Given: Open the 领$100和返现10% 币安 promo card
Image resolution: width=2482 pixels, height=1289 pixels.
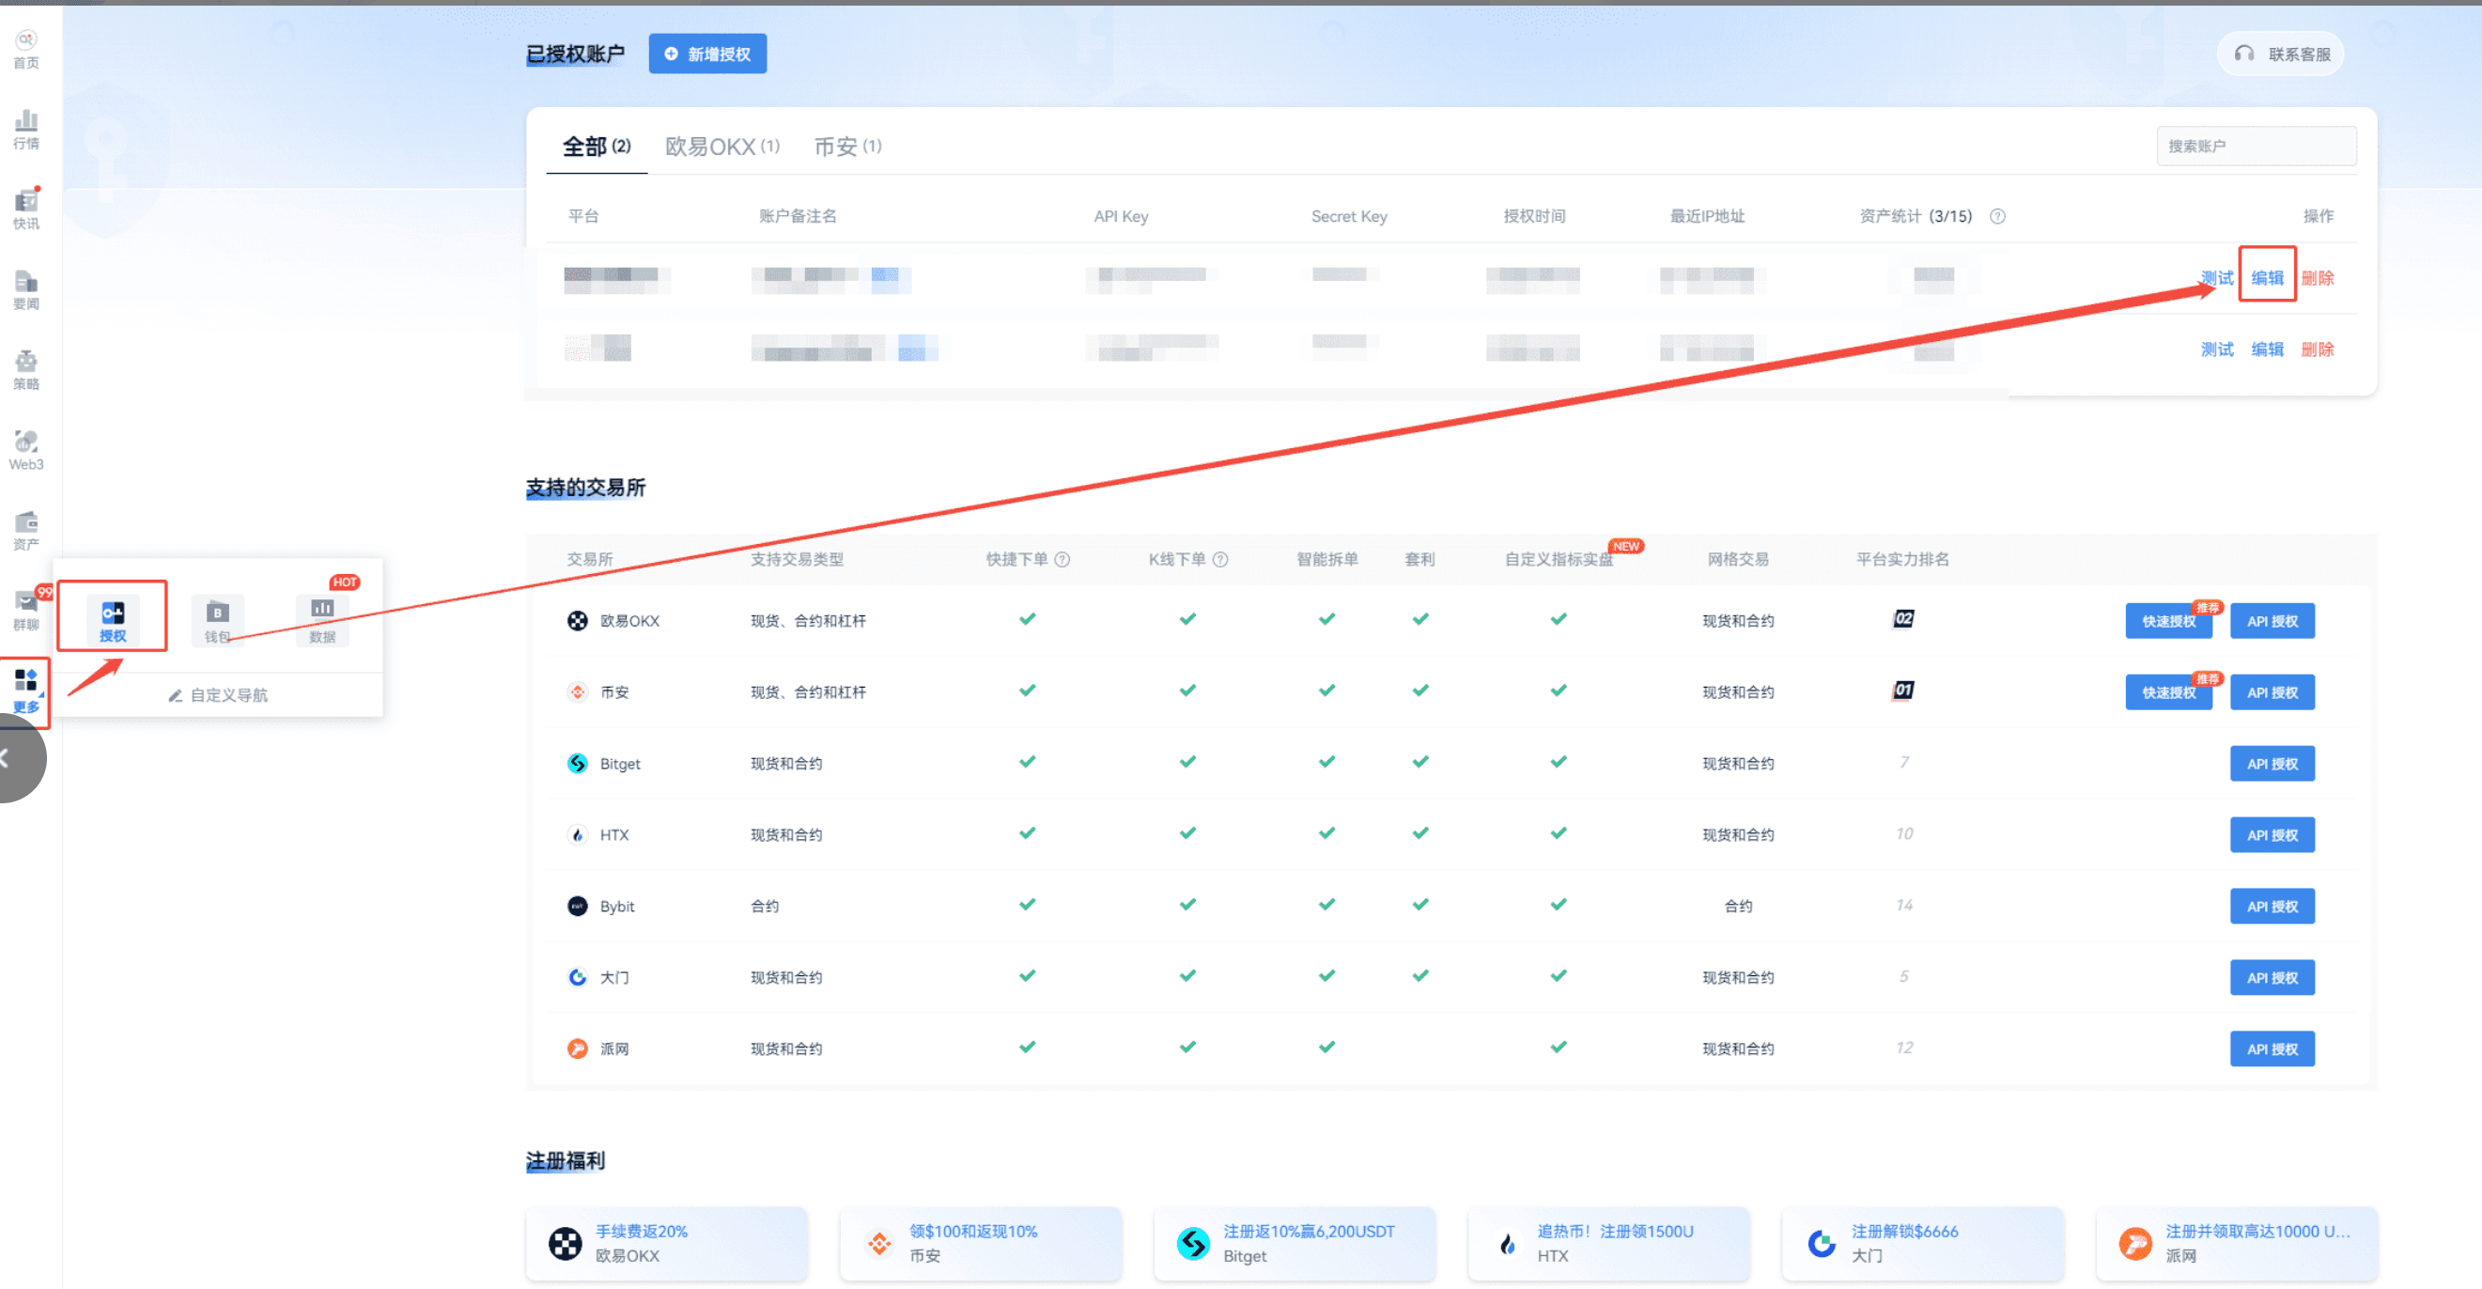Looking at the screenshot, I should tap(981, 1243).
